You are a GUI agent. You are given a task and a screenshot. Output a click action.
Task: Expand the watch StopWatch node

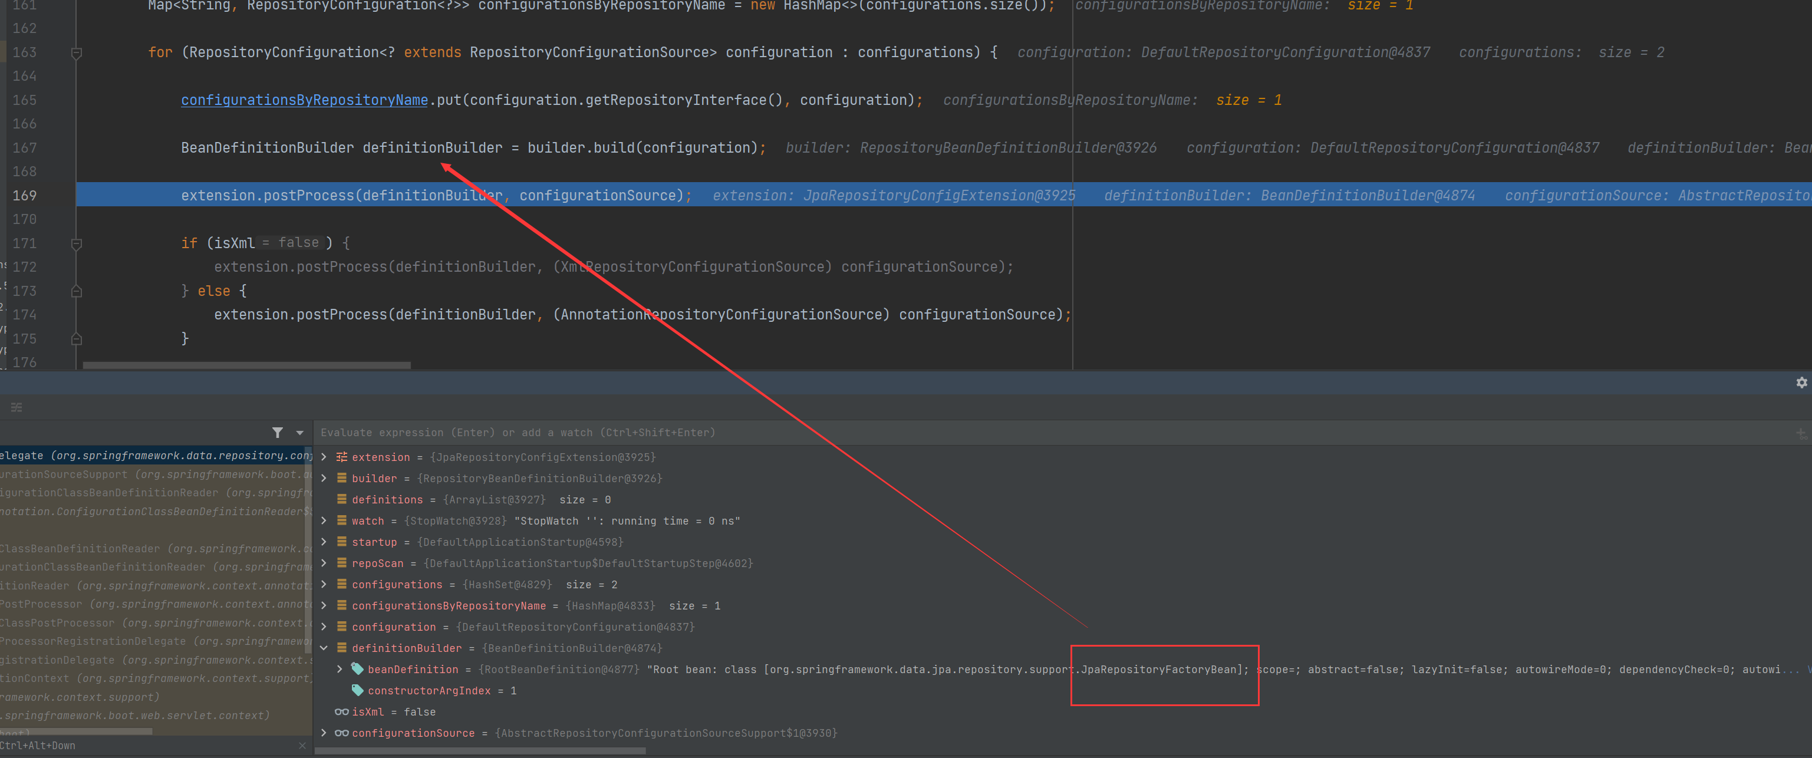[324, 521]
